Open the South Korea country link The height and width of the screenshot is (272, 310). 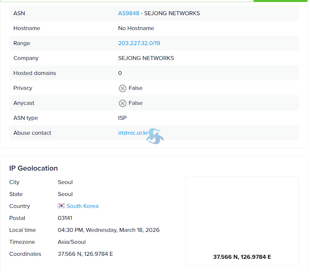pyautogui.click(x=82, y=206)
